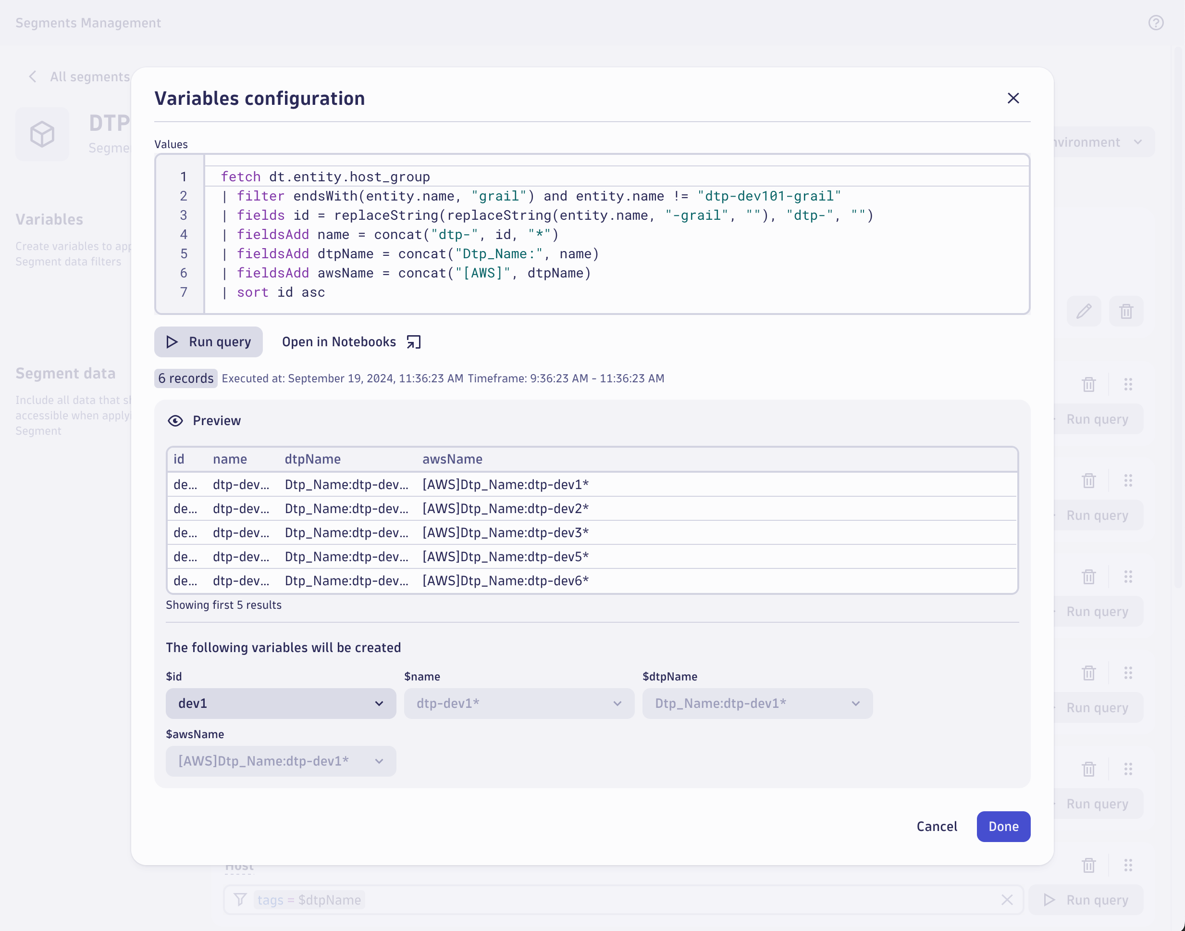Click the back arrow next to All segments
The width and height of the screenshot is (1185, 931).
(x=33, y=76)
